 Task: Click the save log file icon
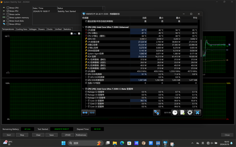point(182,113)
